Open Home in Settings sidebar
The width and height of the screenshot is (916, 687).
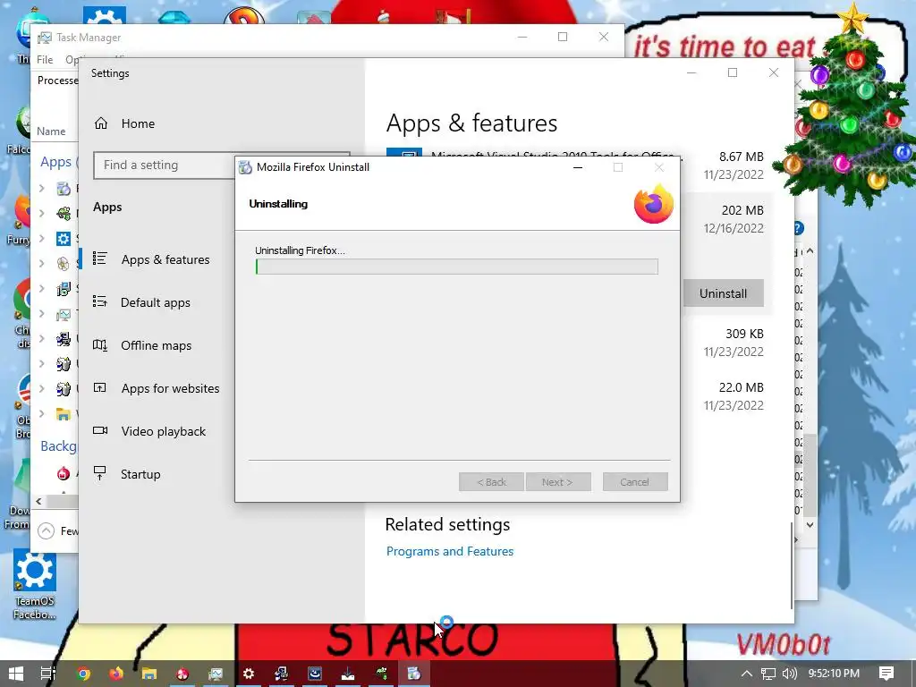click(123, 123)
